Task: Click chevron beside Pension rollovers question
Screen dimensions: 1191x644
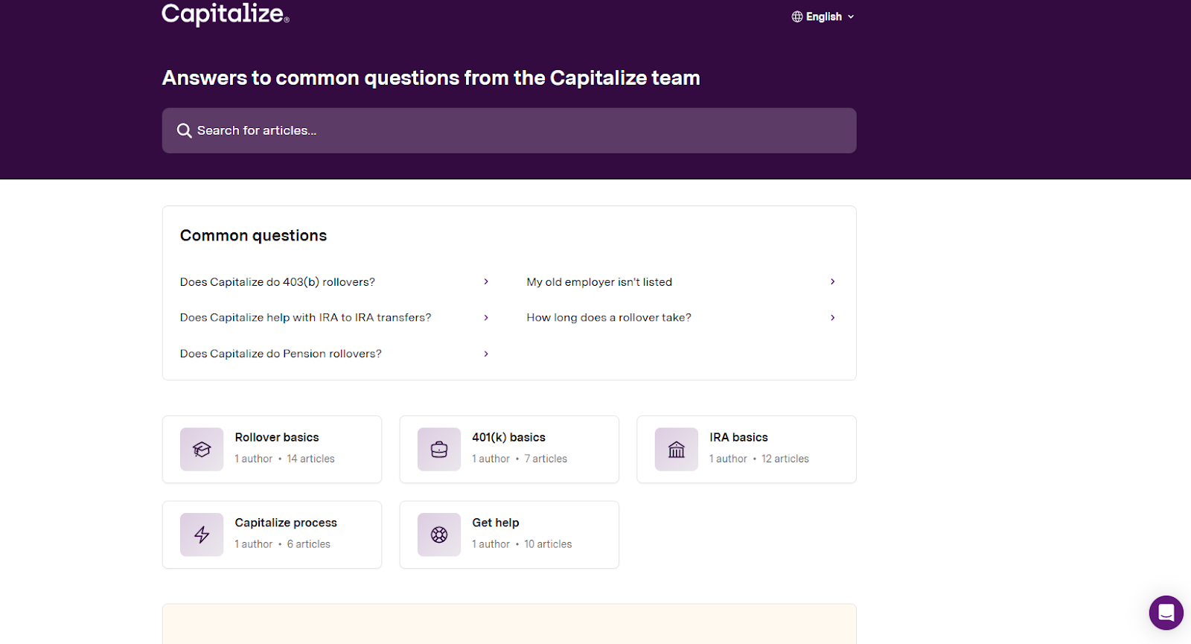Action: click(x=486, y=354)
